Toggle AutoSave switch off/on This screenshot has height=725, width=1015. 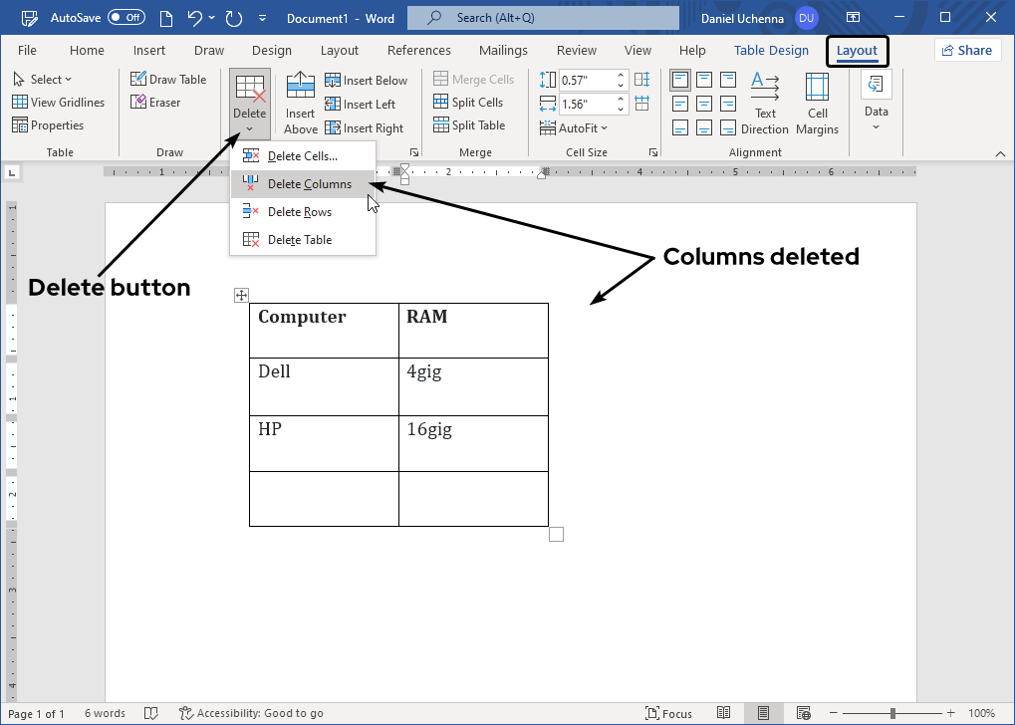pyautogui.click(x=126, y=18)
